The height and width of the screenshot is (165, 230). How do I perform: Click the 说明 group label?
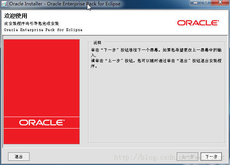[97, 43]
